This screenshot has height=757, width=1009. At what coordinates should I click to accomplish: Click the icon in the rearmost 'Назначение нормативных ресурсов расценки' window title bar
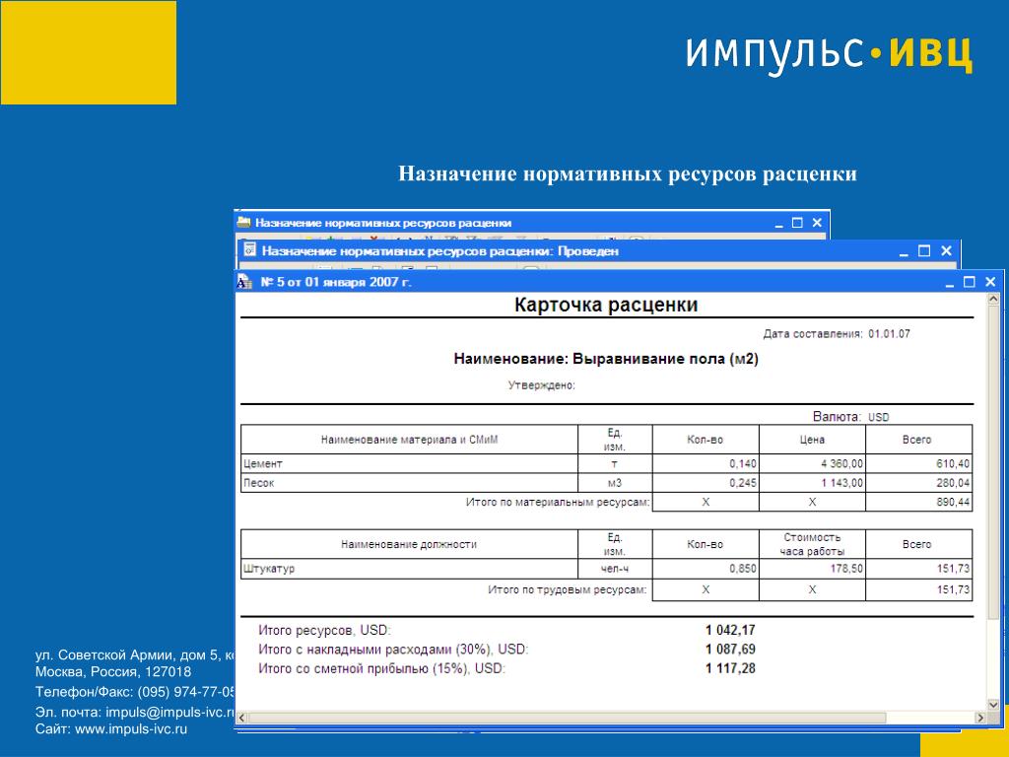[x=243, y=223]
